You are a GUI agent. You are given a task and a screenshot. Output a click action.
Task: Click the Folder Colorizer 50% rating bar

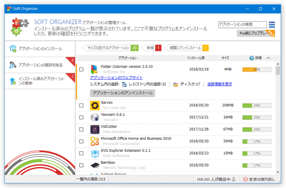click(x=257, y=69)
